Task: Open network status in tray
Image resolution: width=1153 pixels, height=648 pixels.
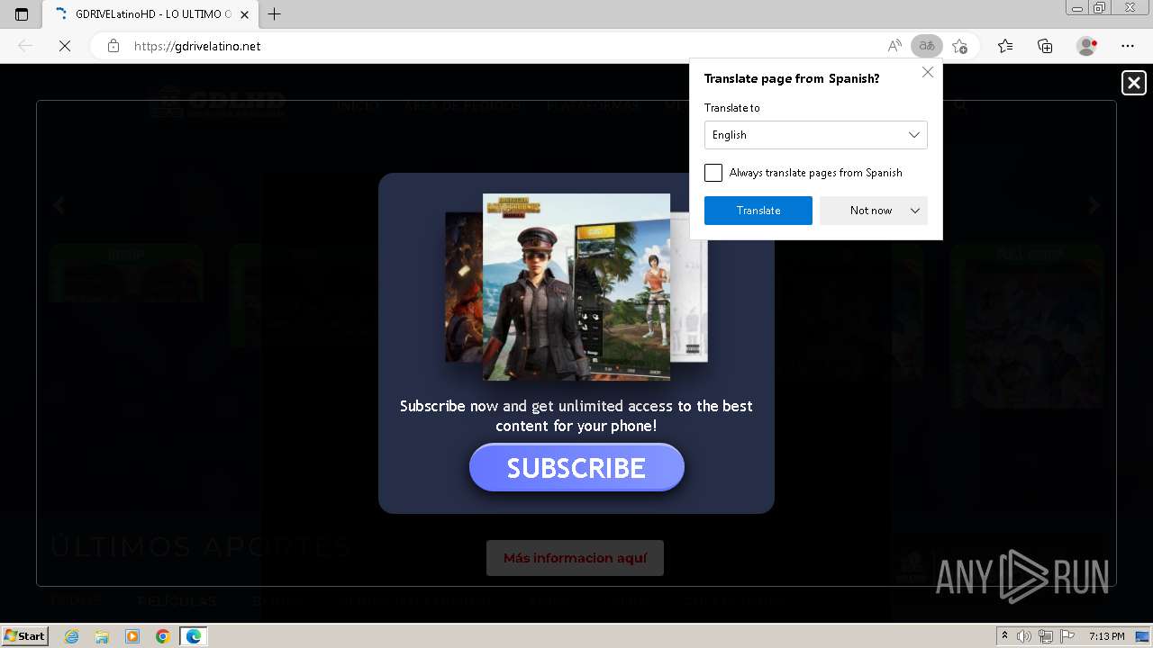Action: (x=1046, y=636)
